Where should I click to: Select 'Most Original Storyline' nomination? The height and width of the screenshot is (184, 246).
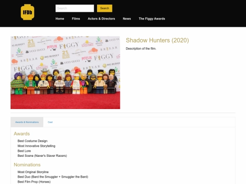pos(33,172)
